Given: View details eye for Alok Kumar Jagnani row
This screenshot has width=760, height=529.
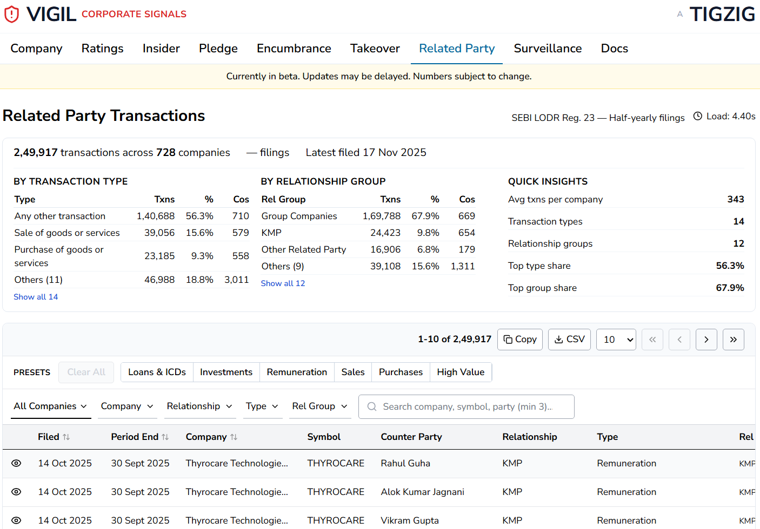Looking at the screenshot, I should click(x=17, y=492).
